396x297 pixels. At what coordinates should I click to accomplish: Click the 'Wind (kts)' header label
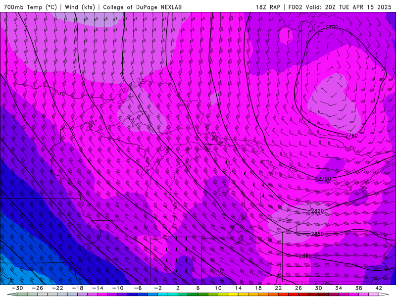pos(80,7)
